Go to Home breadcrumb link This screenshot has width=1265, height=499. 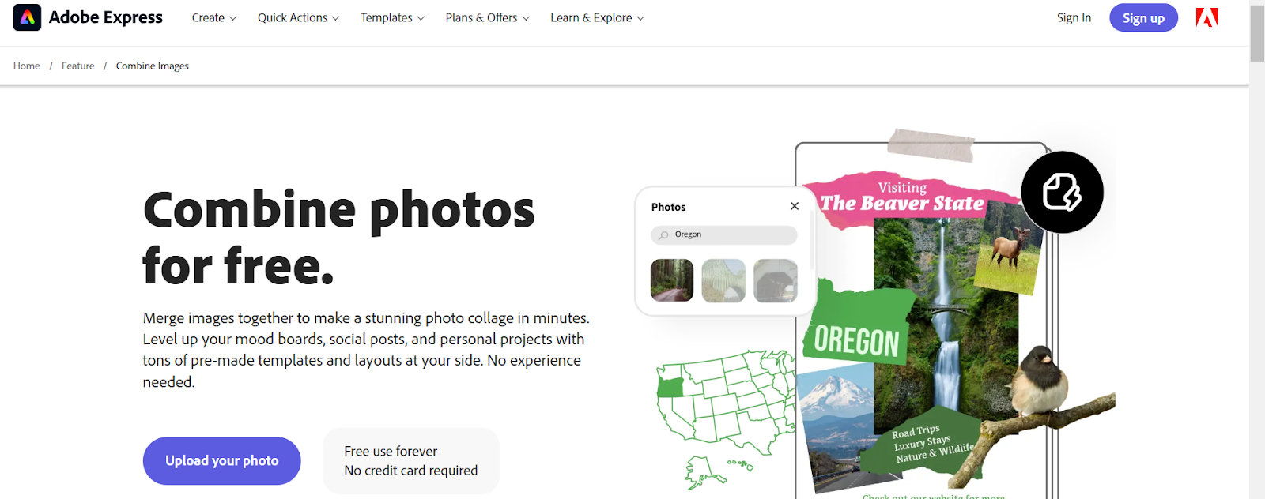point(27,66)
